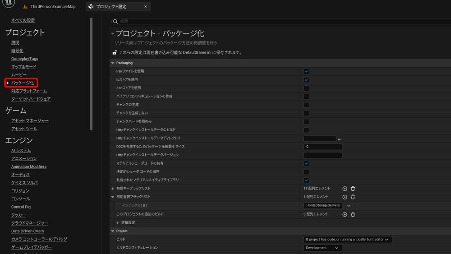This screenshot has height=254, width=451.
Task: Open the クラウドマネージャー settings page
Action: click(x=30, y=223)
